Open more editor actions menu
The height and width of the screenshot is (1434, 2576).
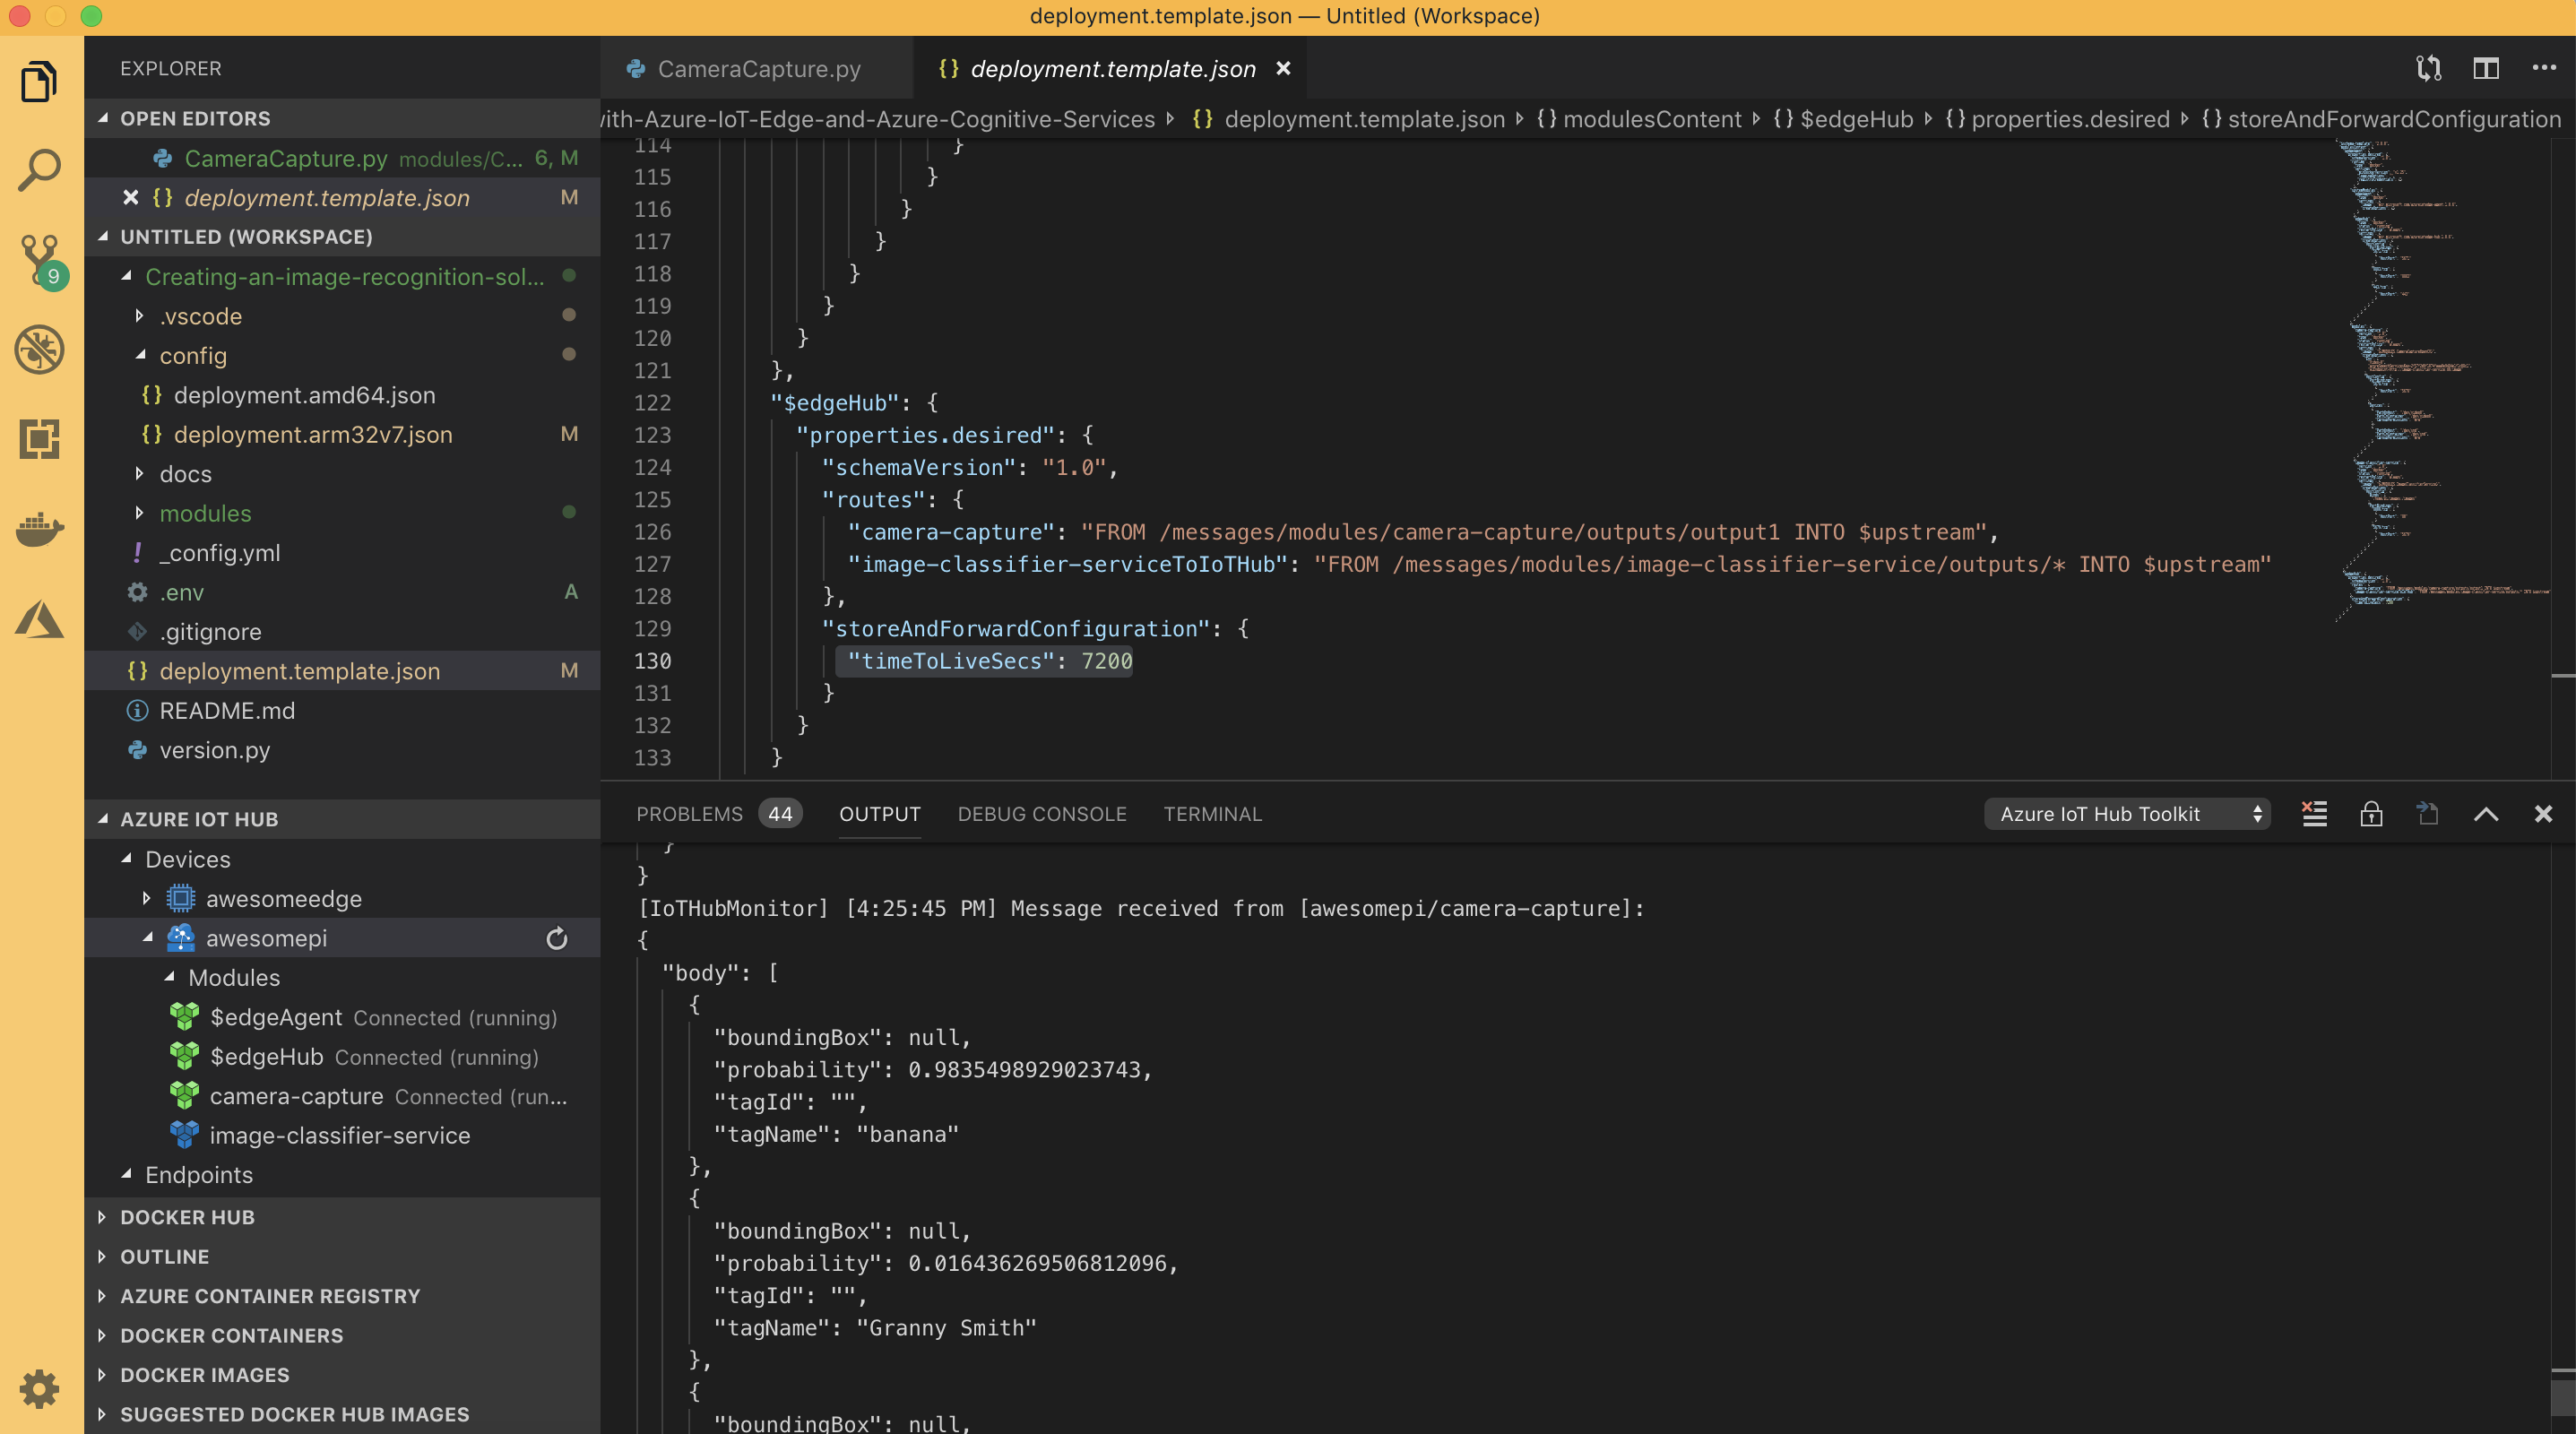pos(2545,68)
